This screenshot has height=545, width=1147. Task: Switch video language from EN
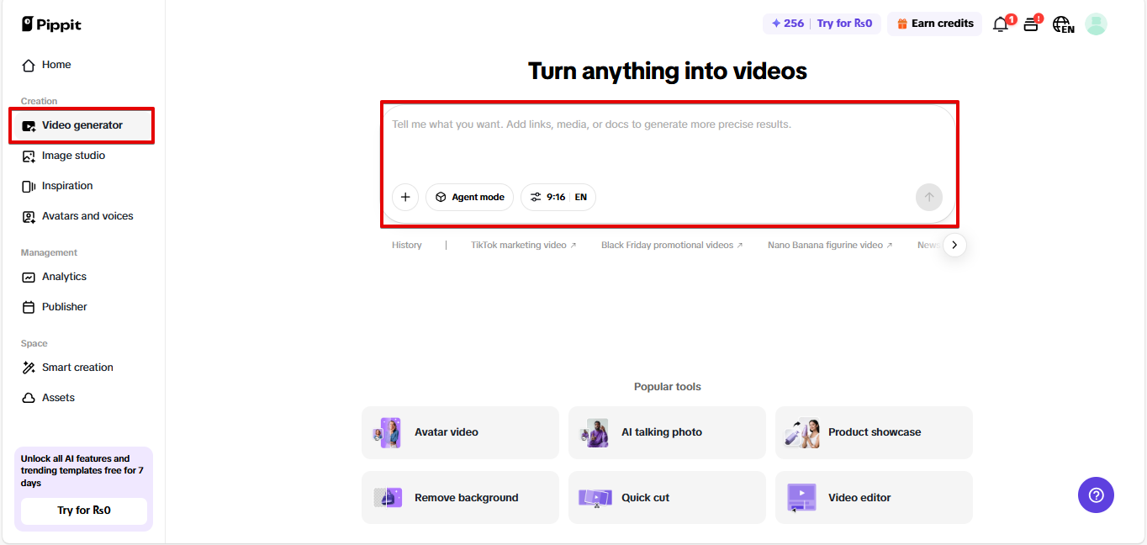click(x=580, y=197)
